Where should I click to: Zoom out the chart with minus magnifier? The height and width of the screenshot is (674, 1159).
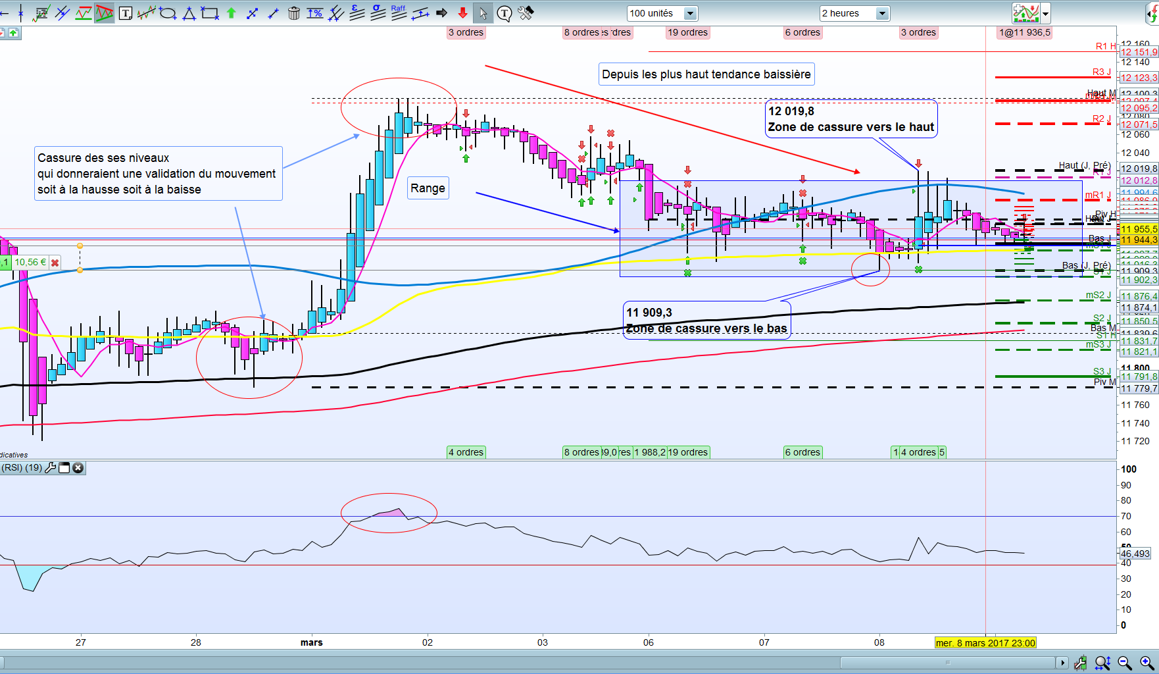(x=1125, y=663)
